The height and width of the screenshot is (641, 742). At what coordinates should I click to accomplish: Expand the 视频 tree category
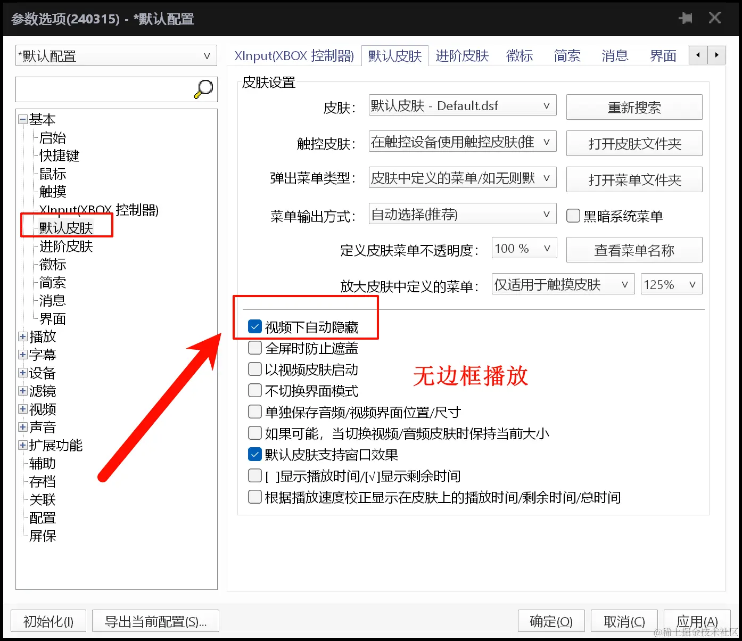tap(22, 409)
